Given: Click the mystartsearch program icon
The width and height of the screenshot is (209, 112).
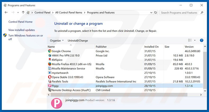Looking at the screenshot, I should (50, 73).
